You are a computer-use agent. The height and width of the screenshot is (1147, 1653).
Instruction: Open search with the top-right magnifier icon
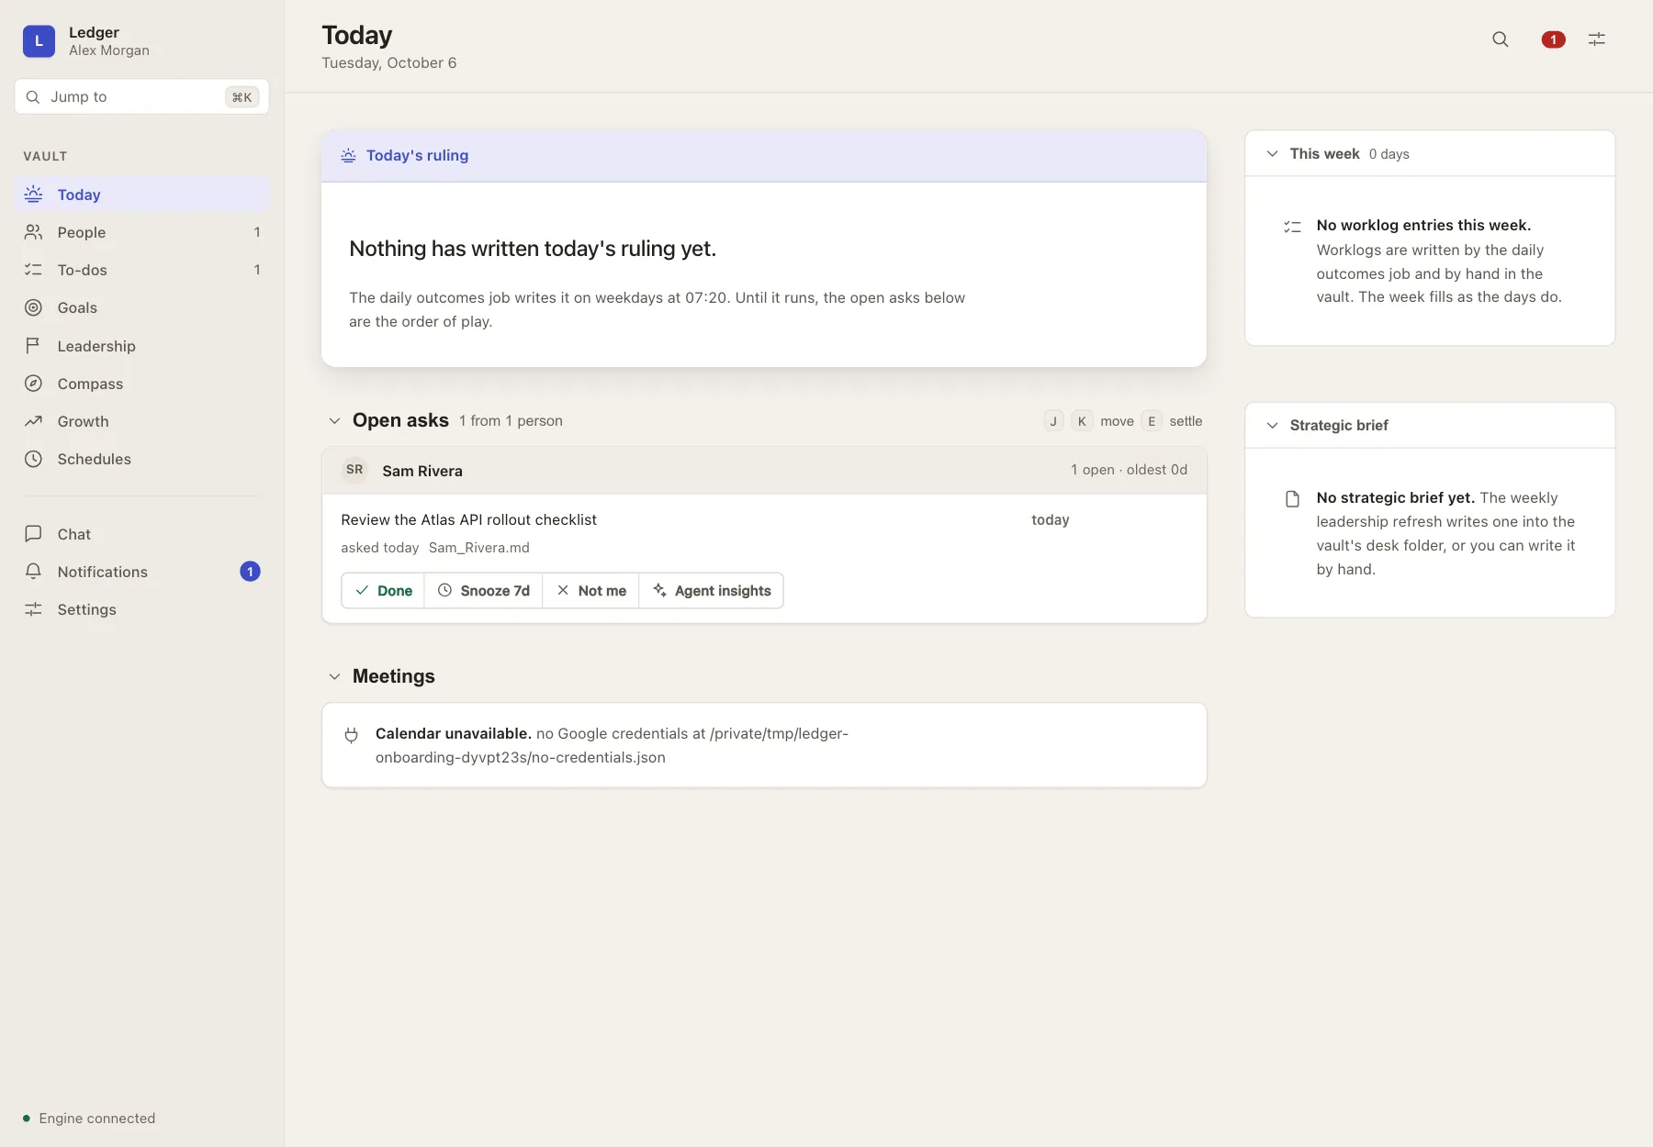(x=1501, y=39)
